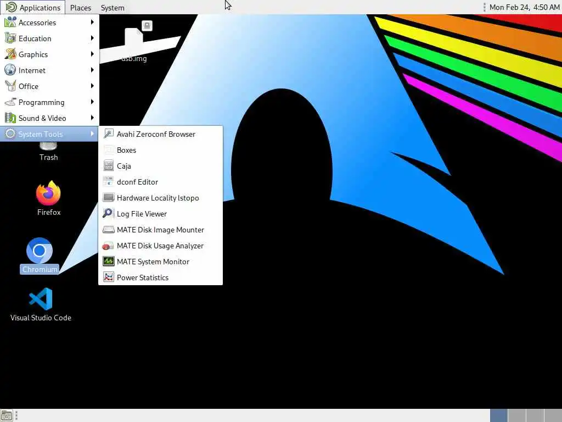Open the System menu
562x422 pixels.
pyautogui.click(x=113, y=8)
